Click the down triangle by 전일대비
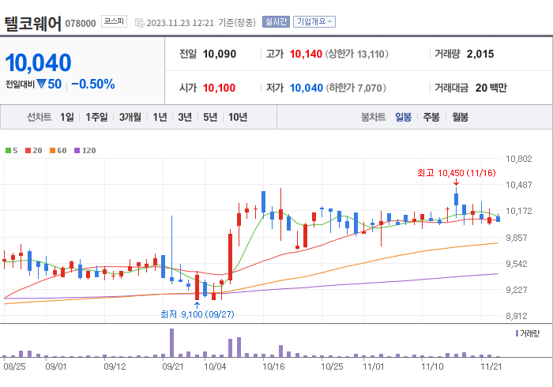Screen dimensions: 553x387 41,84
